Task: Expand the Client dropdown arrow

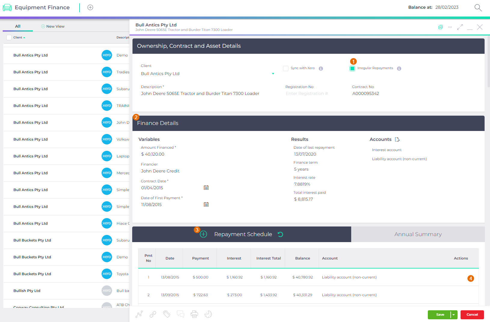Action: tap(273, 74)
